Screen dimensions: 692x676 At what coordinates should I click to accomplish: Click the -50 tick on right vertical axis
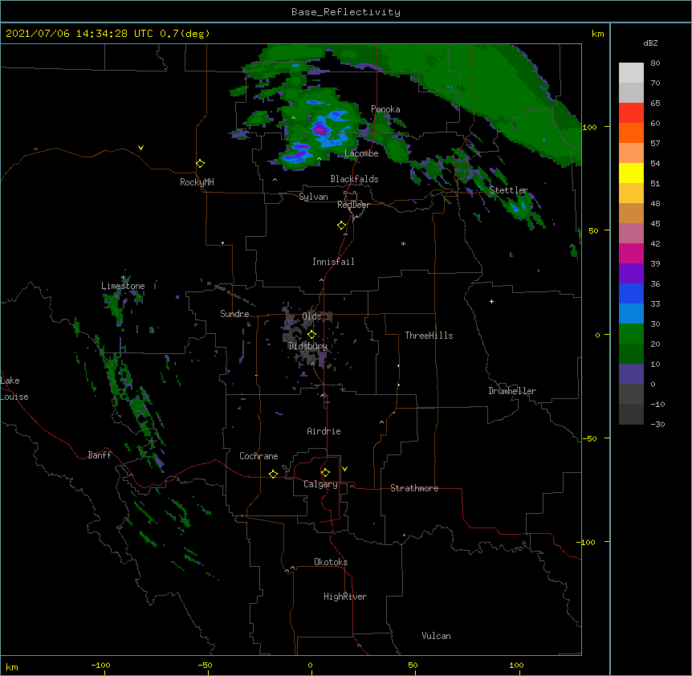(x=590, y=438)
